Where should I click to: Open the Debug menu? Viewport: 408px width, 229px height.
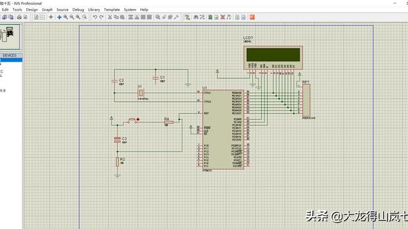78,10
